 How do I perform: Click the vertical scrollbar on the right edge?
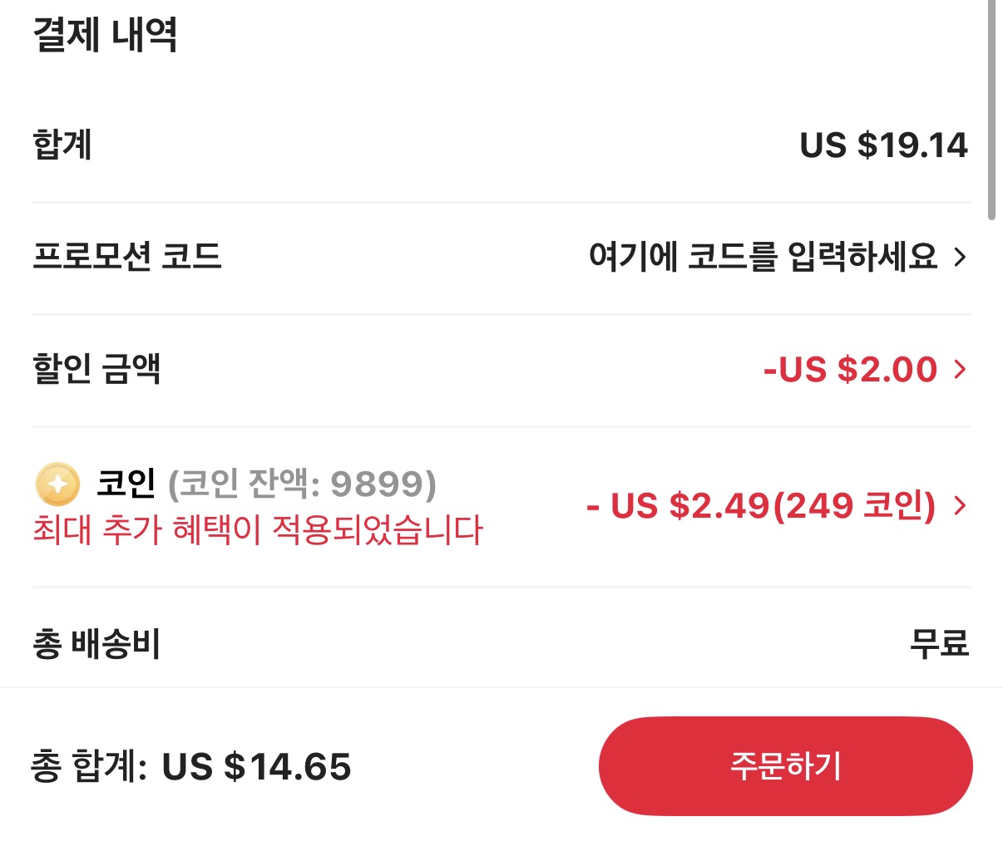(x=991, y=108)
